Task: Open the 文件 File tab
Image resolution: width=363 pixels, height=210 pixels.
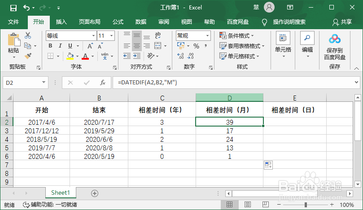Action: pyautogui.click(x=13, y=22)
